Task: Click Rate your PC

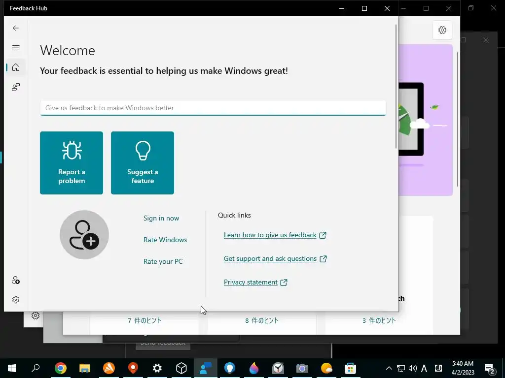Action: [x=163, y=261]
